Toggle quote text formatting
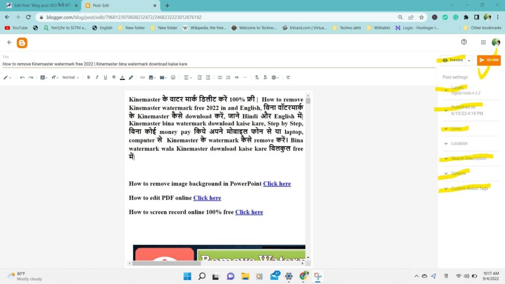This screenshot has height=284, width=505. tap(237, 77)
